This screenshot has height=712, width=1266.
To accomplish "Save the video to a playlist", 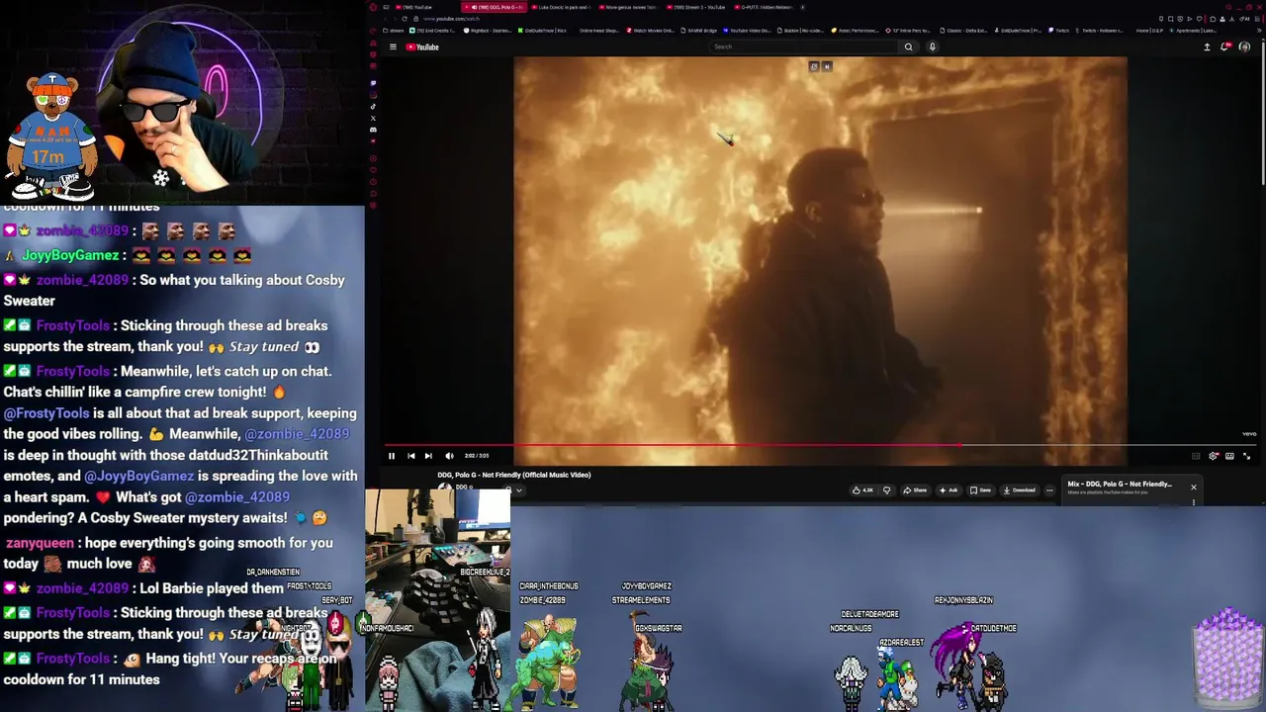I will click(x=980, y=490).
